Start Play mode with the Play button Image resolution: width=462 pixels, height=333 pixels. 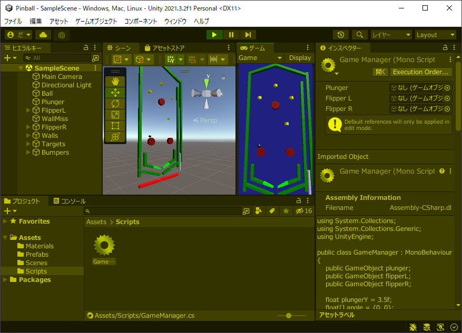click(214, 35)
